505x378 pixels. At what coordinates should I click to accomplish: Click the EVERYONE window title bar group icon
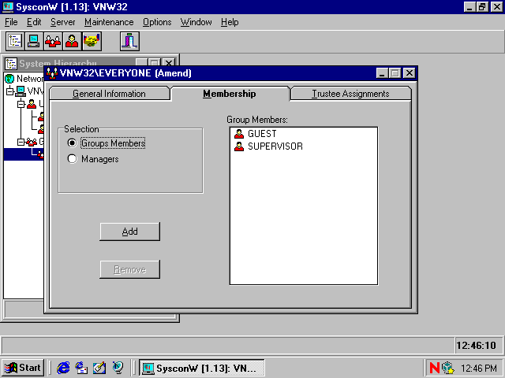click(x=52, y=73)
